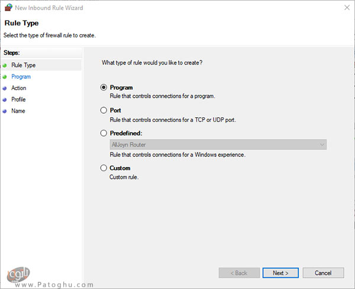355x289 pixels.
Task: Select the Custom rule radio button
Action: [x=104, y=168]
